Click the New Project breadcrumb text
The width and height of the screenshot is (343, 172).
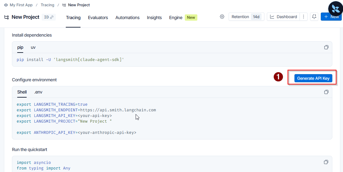(x=79, y=5)
